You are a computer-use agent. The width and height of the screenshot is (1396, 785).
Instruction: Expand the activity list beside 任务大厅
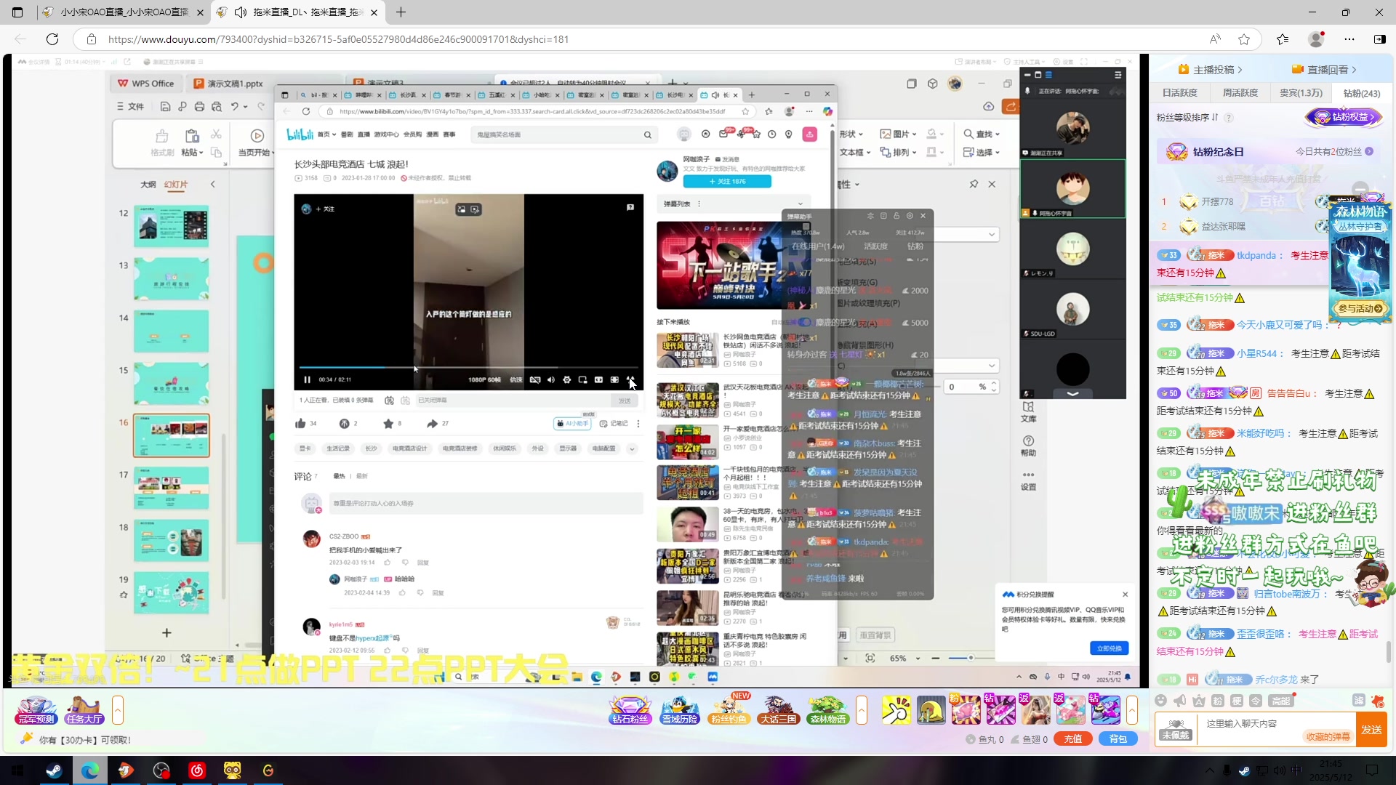coord(117,710)
